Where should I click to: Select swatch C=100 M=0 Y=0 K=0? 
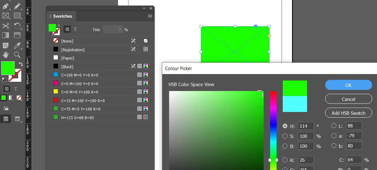click(100, 75)
